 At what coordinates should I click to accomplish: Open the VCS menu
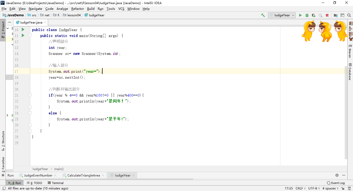pos(121,9)
